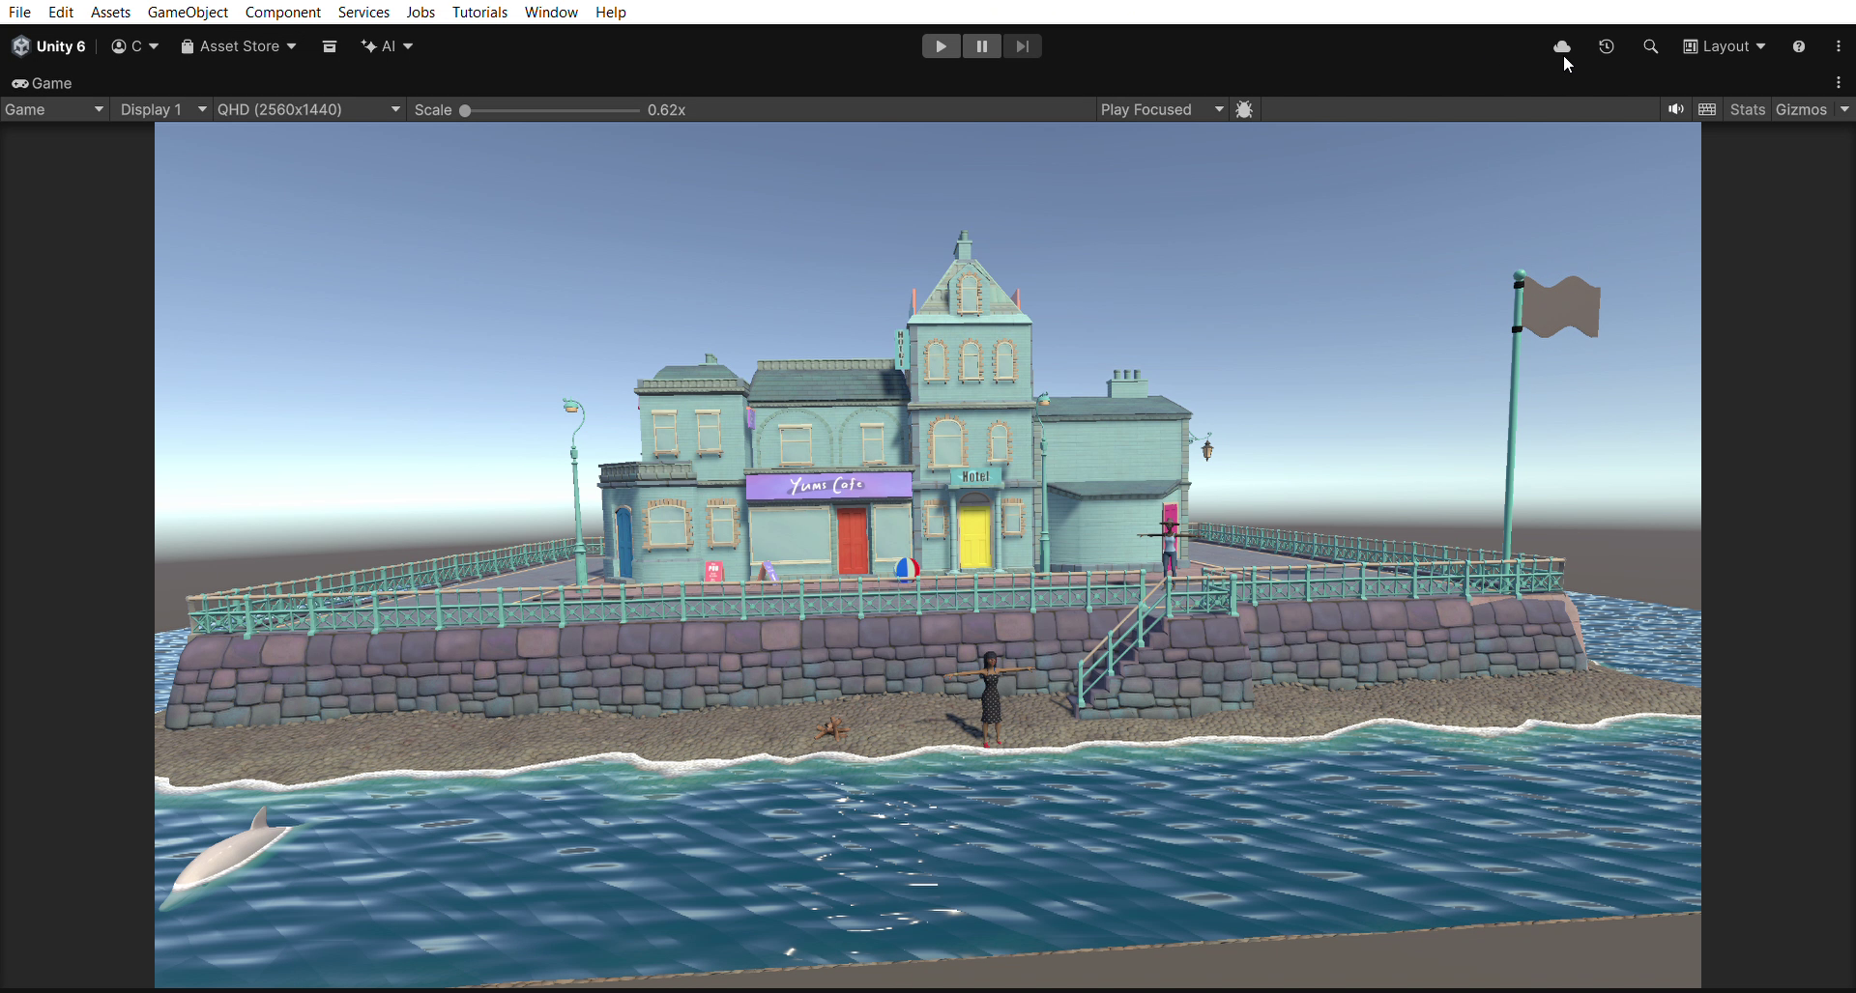Open the Play Focused dropdown
The image size is (1856, 993).
[x=1162, y=109]
